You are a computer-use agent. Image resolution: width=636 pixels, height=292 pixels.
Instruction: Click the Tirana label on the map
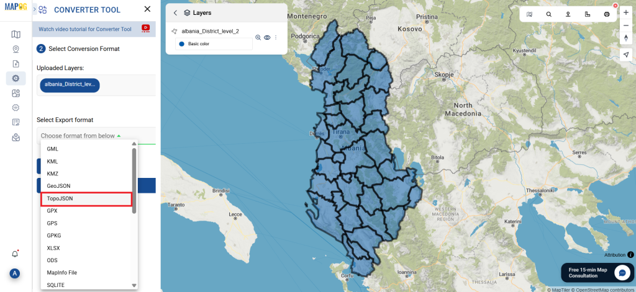click(341, 132)
